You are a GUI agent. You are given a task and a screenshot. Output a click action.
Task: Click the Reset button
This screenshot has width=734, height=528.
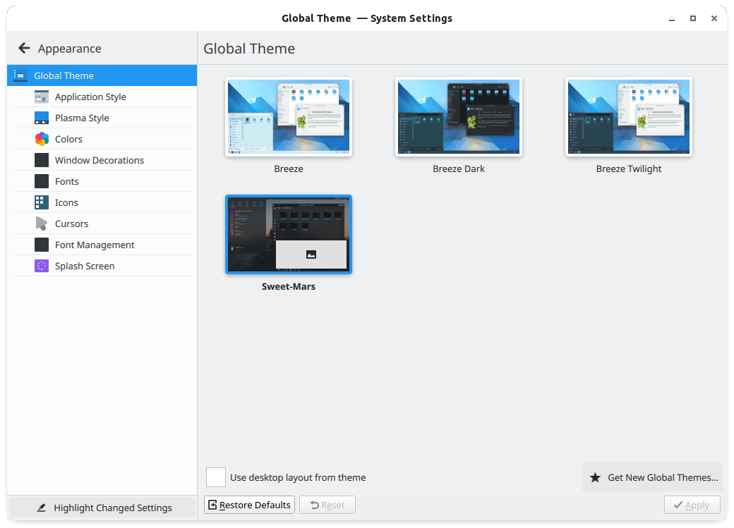(x=327, y=505)
